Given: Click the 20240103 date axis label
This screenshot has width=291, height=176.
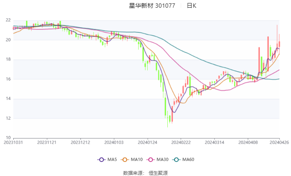Looking at the screenshot, I should pos(113,142).
